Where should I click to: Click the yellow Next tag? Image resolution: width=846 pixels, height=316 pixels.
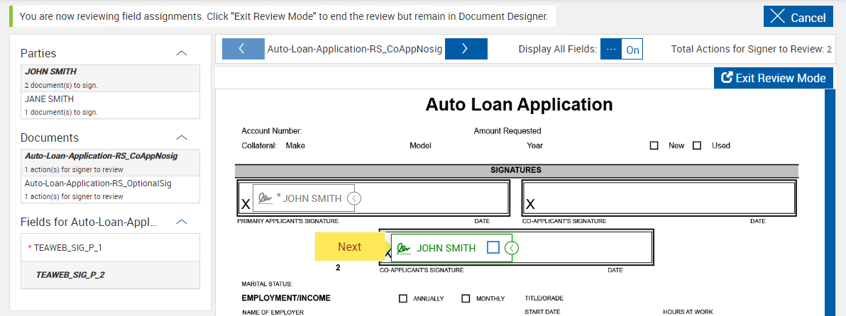coord(349,247)
